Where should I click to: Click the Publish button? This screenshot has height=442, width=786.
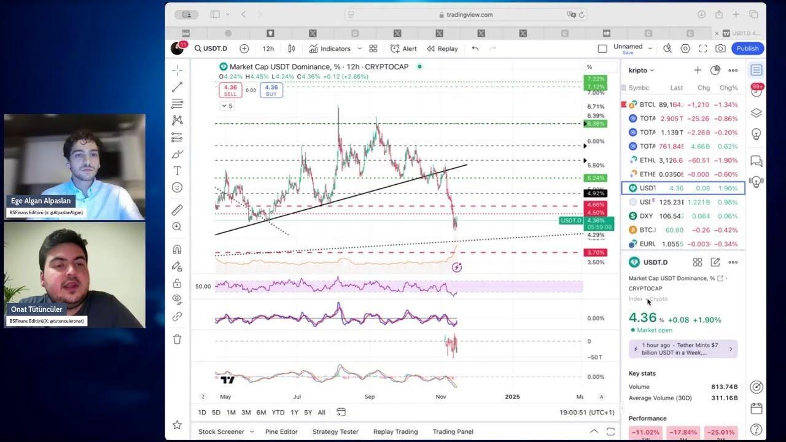(747, 48)
